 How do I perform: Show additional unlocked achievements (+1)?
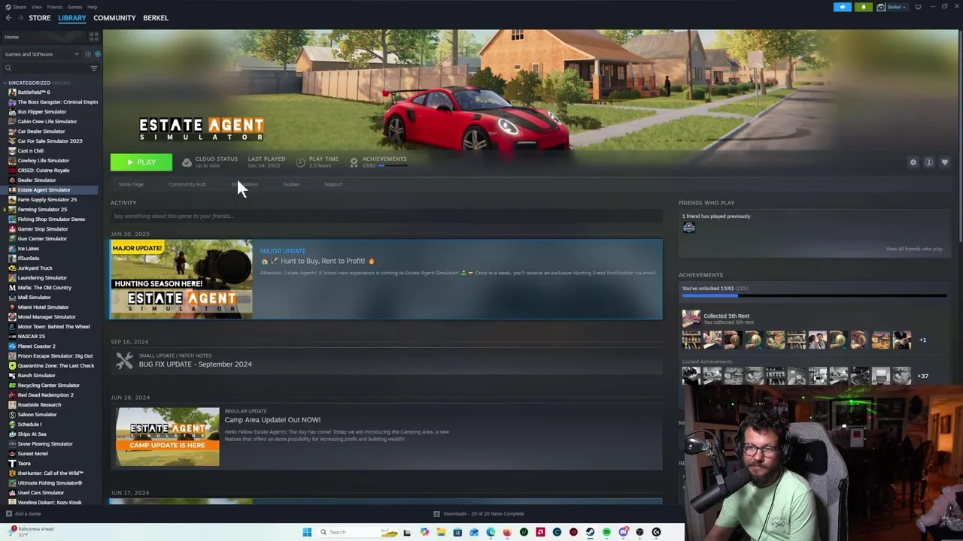point(922,340)
